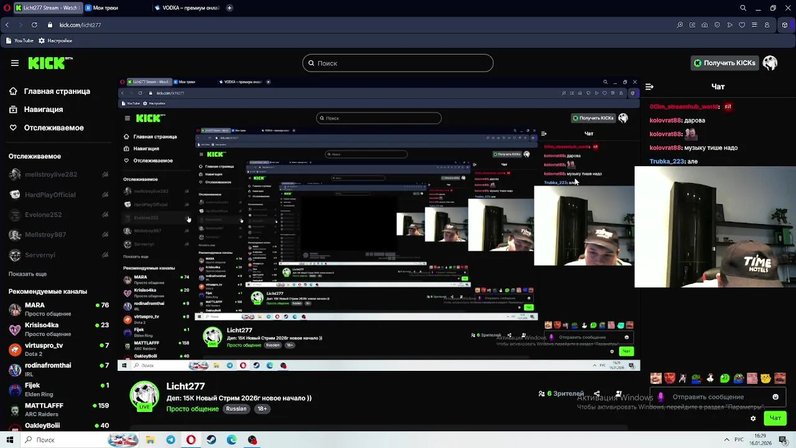Select the yellow cat emote
This screenshot has height=448, width=796.
coord(766,378)
